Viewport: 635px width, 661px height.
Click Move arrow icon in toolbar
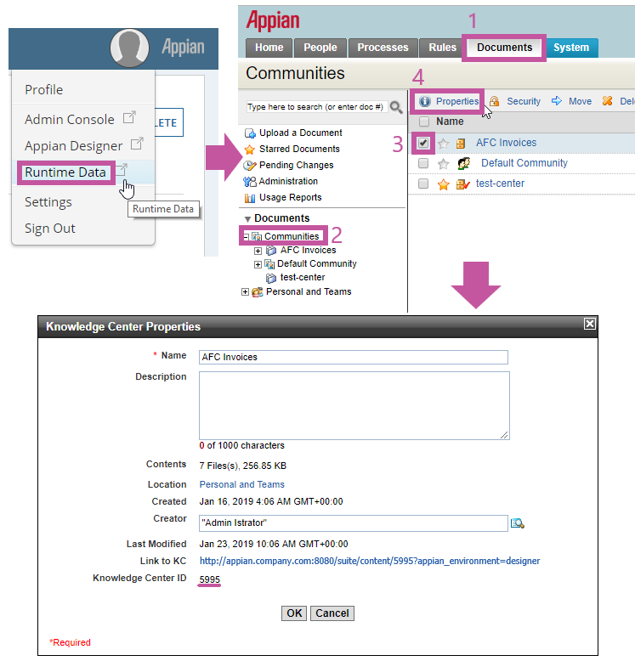click(x=557, y=101)
